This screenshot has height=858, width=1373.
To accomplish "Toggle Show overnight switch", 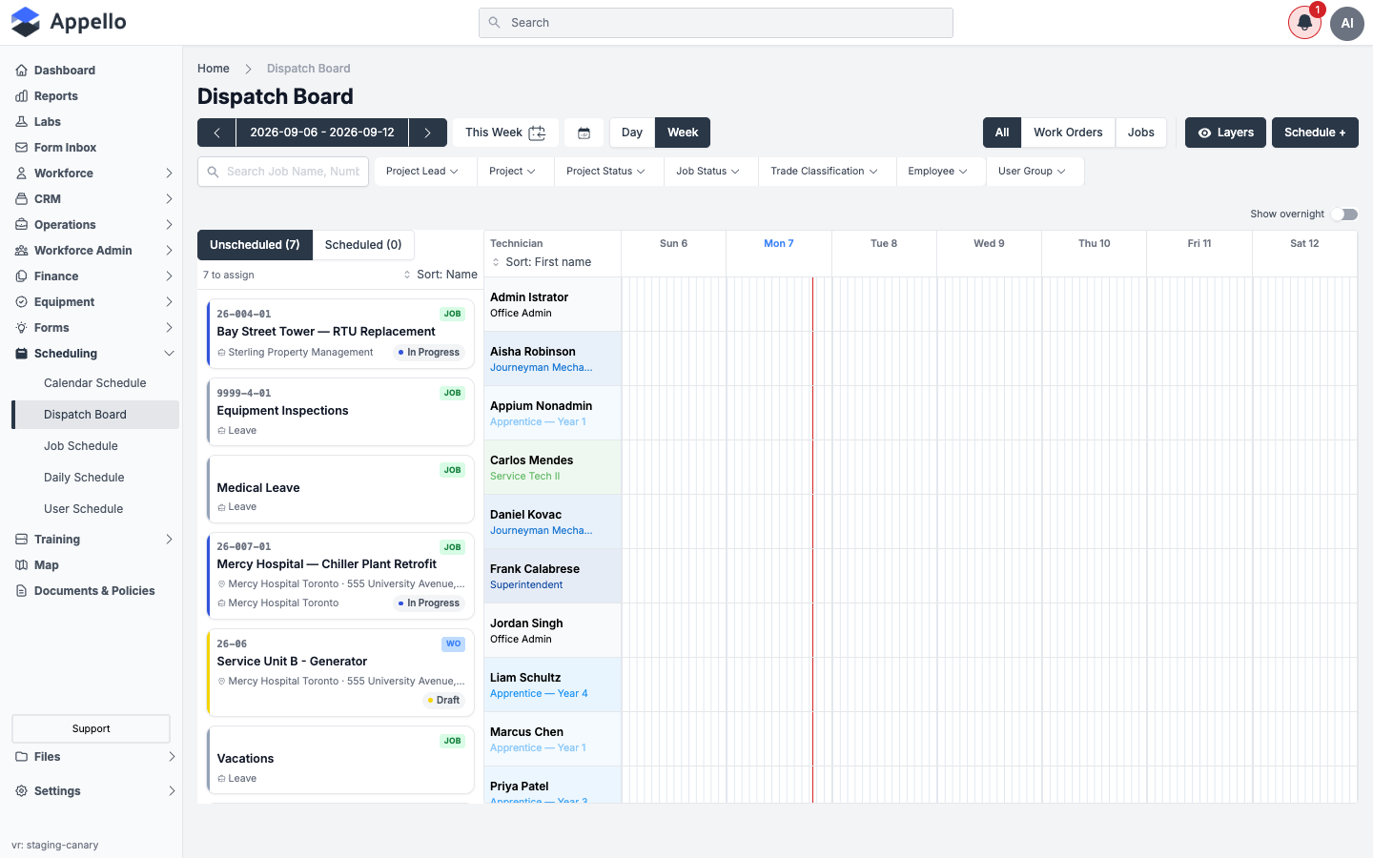I will pos(1344,214).
